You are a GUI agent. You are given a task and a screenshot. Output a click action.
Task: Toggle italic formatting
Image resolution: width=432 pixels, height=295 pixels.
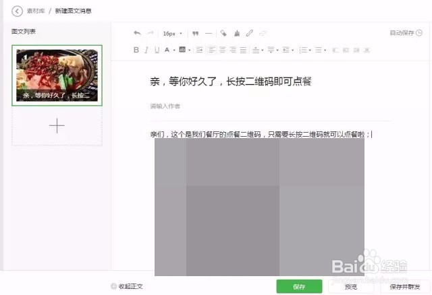click(x=146, y=50)
